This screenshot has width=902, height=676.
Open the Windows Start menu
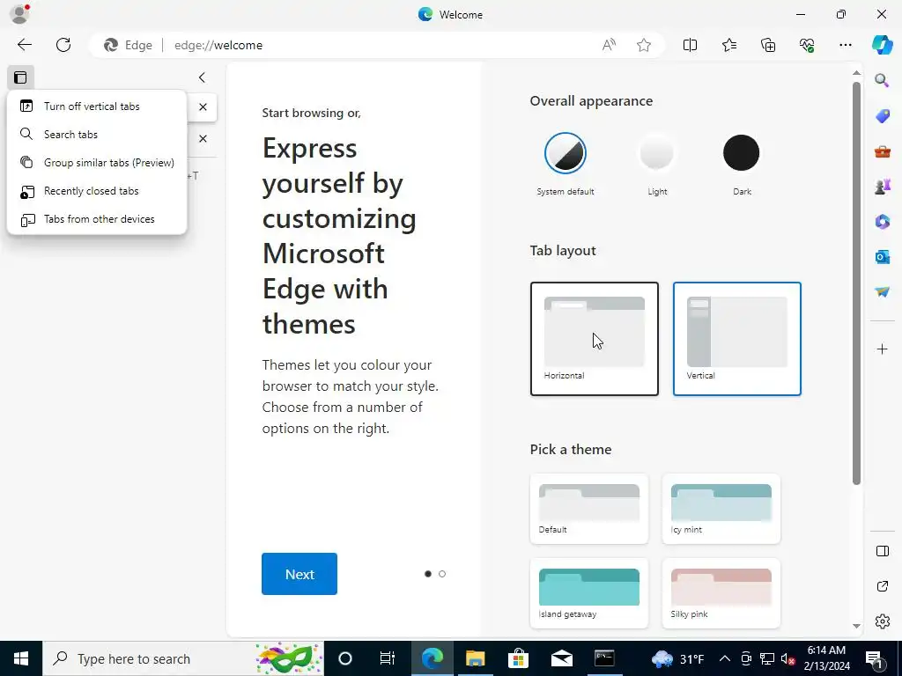pyautogui.click(x=21, y=658)
